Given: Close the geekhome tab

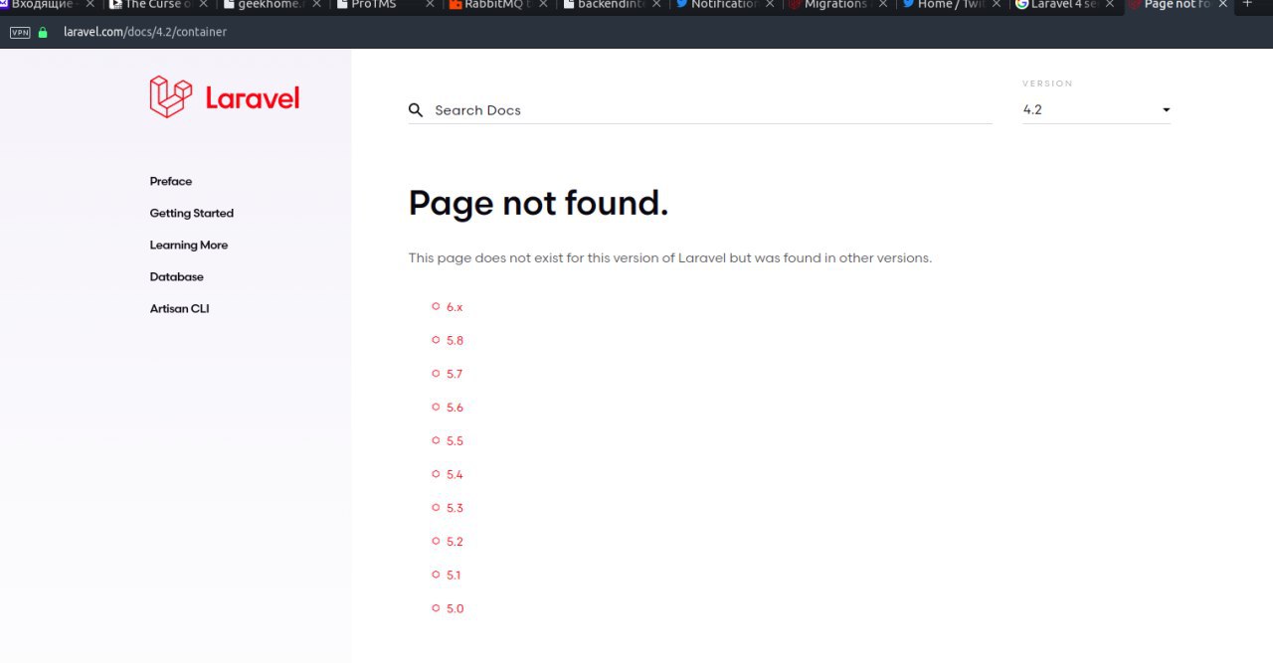Looking at the screenshot, I should pyautogui.click(x=317, y=4).
